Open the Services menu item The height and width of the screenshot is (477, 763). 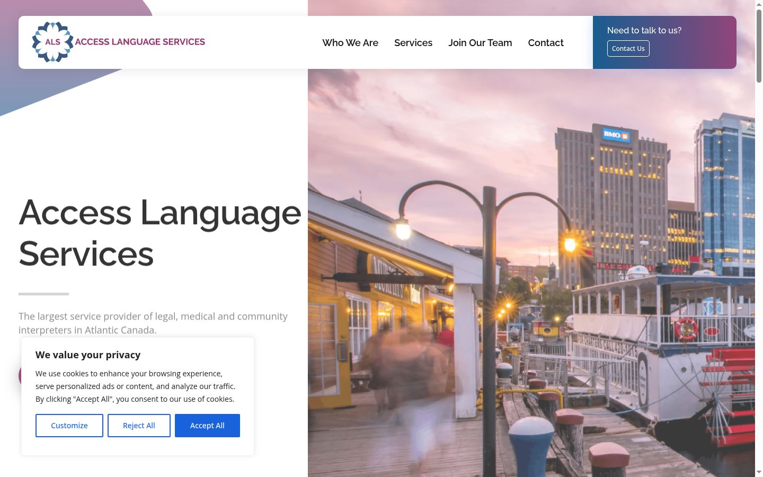[x=413, y=43]
